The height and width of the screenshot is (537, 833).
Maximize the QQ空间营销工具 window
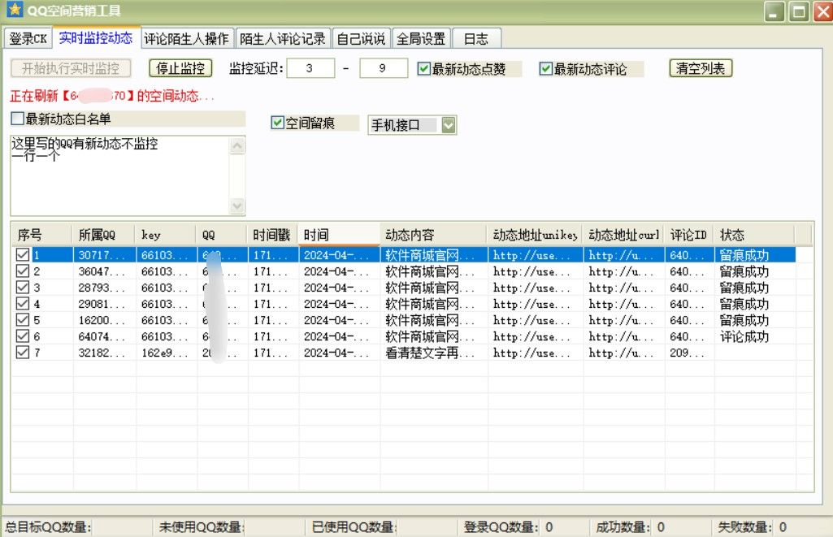pos(799,11)
